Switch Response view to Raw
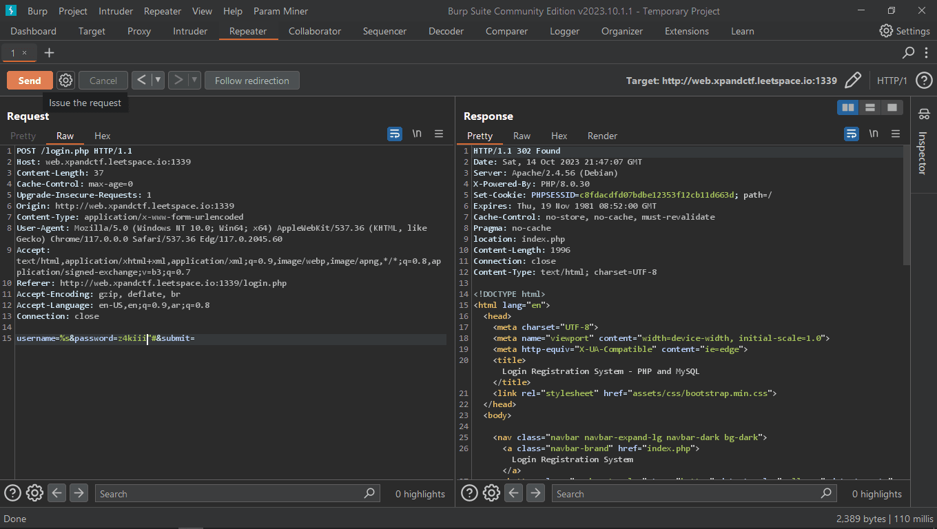Viewport: 937px width, 529px height. (x=522, y=136)
